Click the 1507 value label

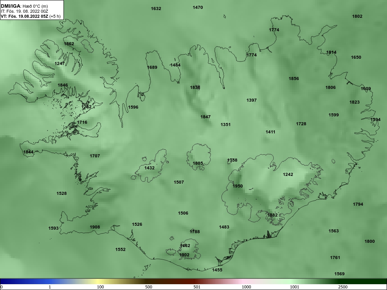point(179,182)
